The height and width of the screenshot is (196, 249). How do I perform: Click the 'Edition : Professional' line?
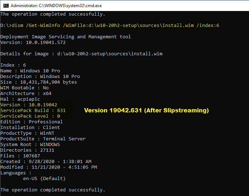[x=32, y=122]
